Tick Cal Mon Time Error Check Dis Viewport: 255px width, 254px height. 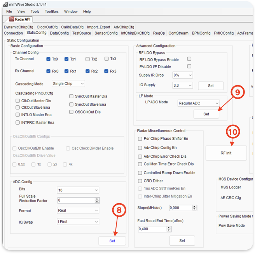click(x=140, y=164)
